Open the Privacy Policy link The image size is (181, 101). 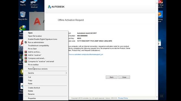click(123, 98)
